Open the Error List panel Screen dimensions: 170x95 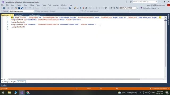pos(3,85)
